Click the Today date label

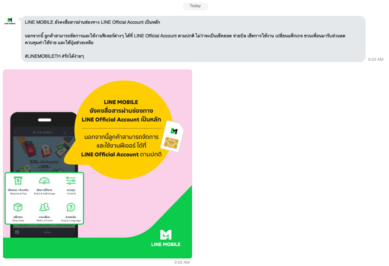point(195,6)
